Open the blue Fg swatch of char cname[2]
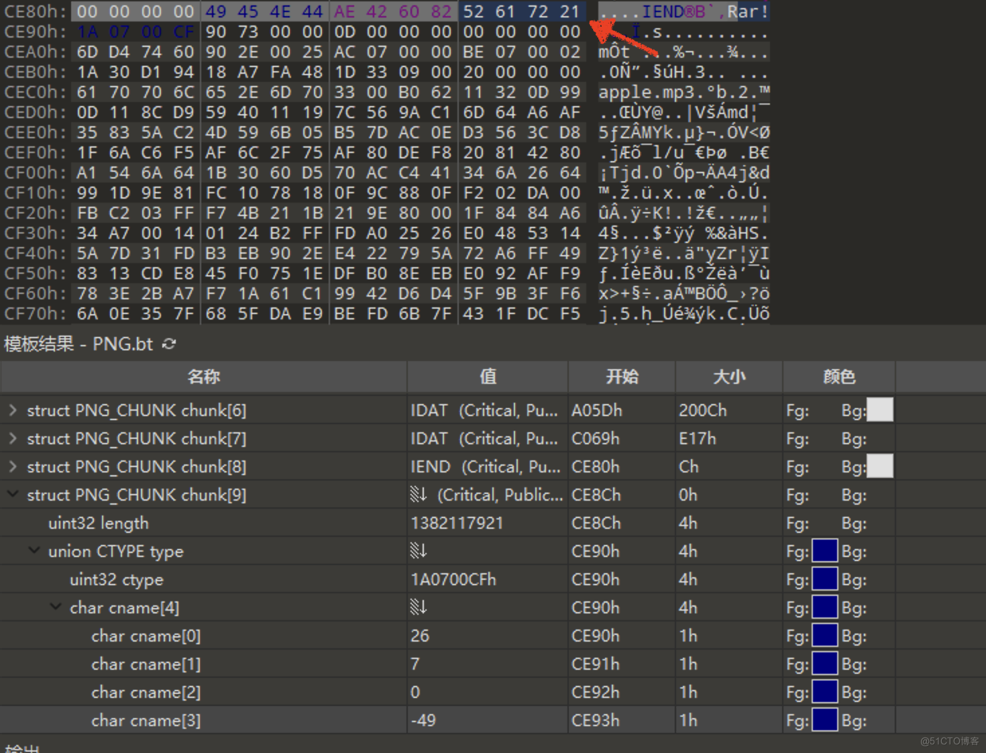986x753 pixels. [x=825, y=692]
